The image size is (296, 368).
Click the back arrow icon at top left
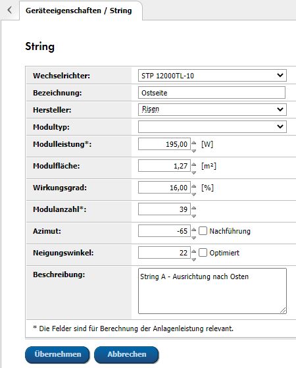click(x=9, y=10)
